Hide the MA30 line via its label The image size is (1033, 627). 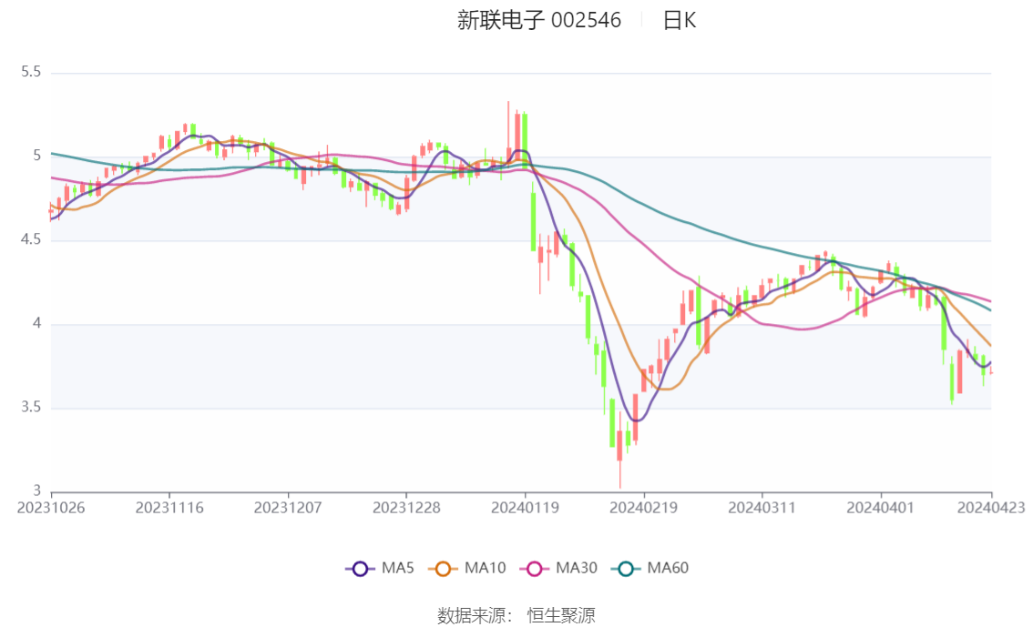pyautogui.click(x=577, y=568)
